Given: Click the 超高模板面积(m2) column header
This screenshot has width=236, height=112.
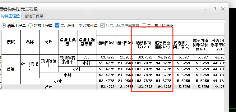Looking at the screenshot, I should click(x=163, y=45).
